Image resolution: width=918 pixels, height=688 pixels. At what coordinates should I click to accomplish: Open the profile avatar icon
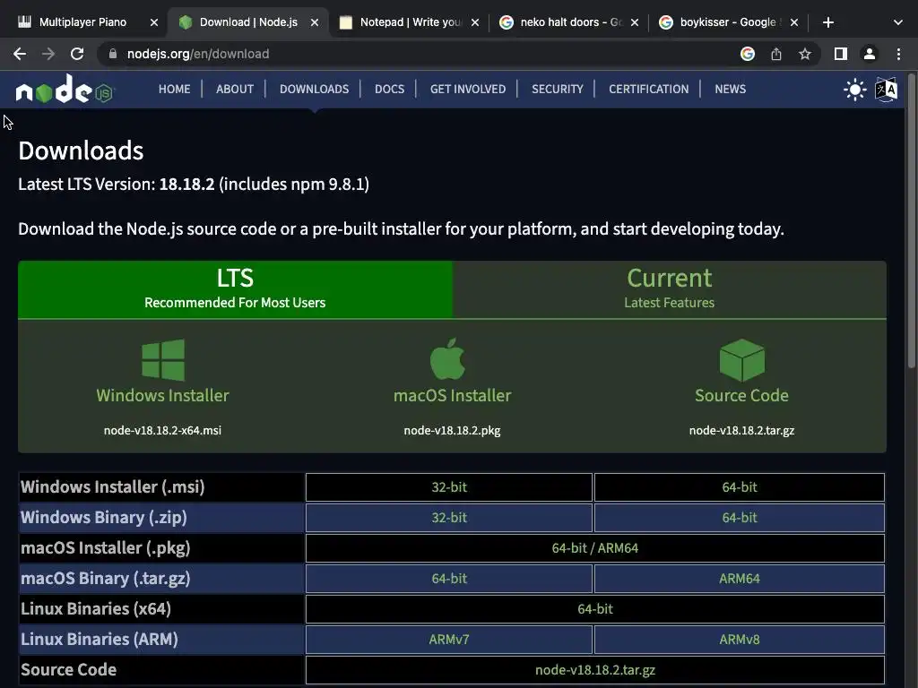pos(870,54)
